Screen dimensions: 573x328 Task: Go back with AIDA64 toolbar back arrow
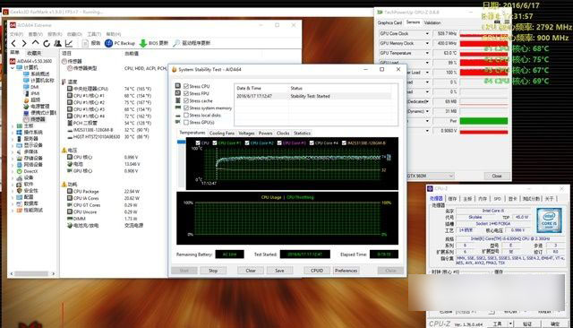point(13,43)
